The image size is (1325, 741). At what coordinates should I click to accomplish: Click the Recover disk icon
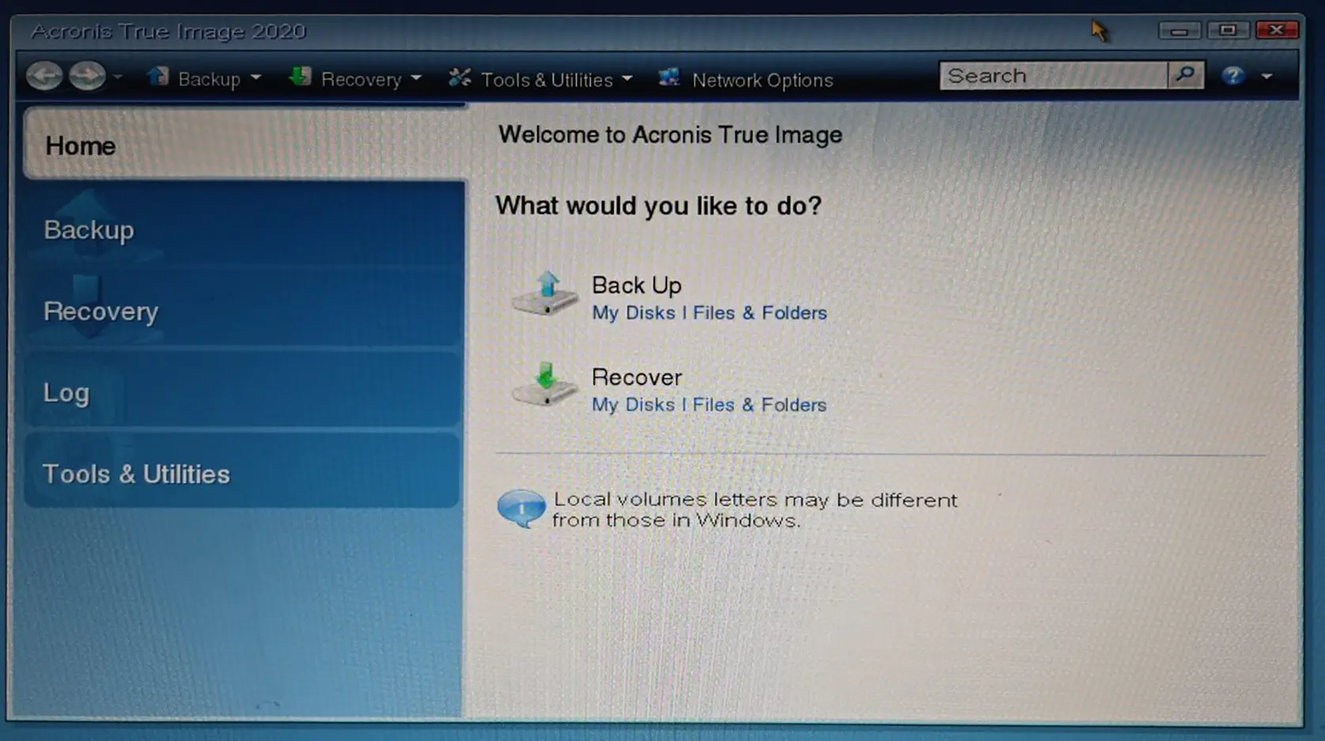tap(545, 384)
